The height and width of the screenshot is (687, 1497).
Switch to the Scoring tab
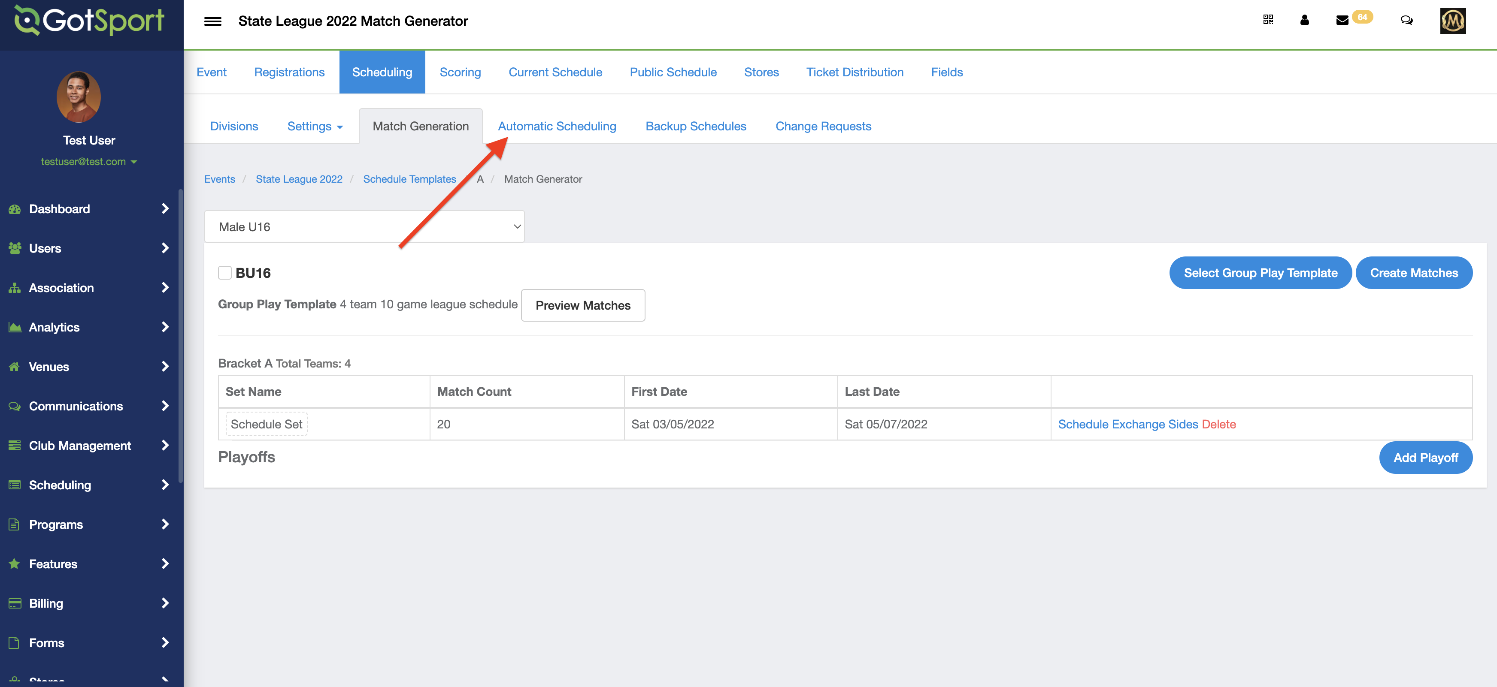point(460,72)
